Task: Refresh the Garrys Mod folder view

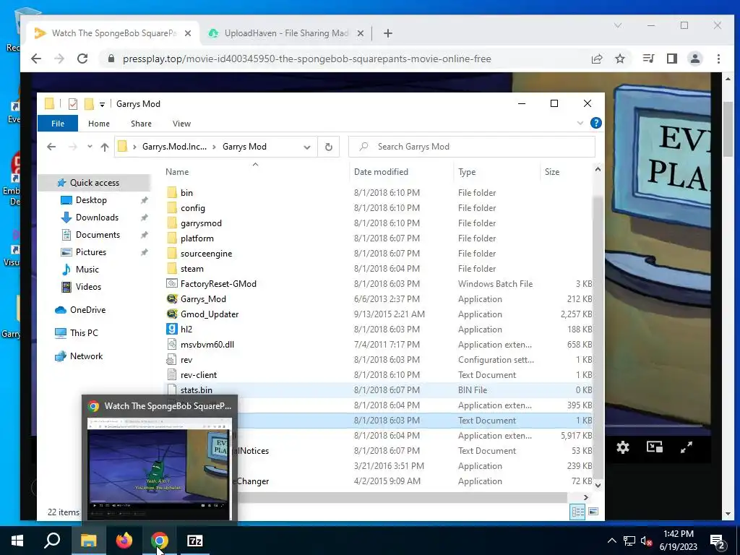Action: click(329, 147)
